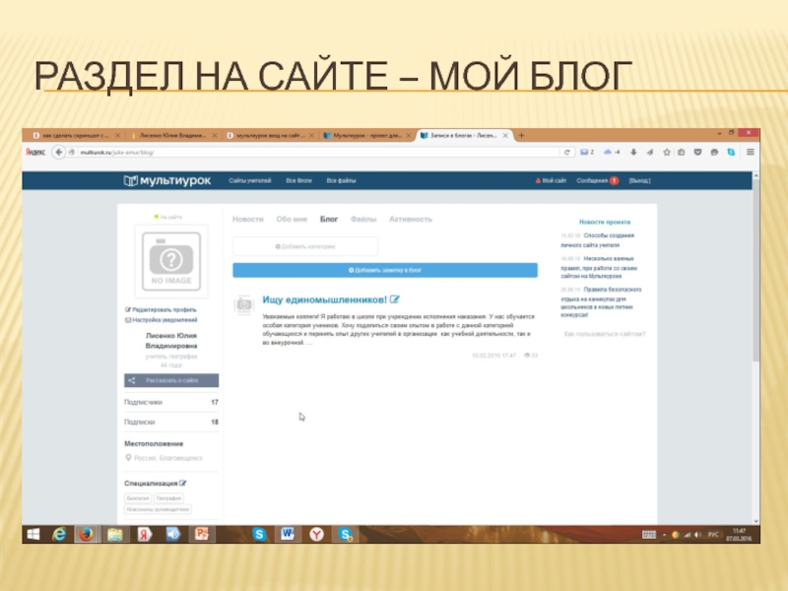Viewport: 788px width, 591px height.
Task: Click the Windows Start button
Action: 33,534
